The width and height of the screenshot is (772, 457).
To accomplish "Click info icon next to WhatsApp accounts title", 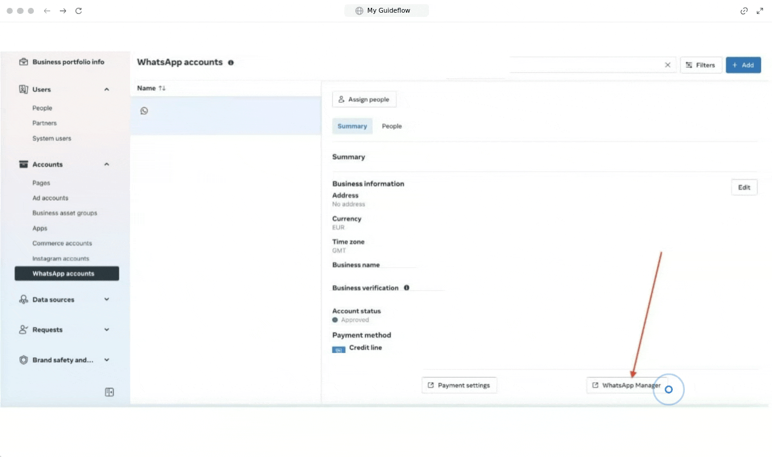I will [231, 62].
